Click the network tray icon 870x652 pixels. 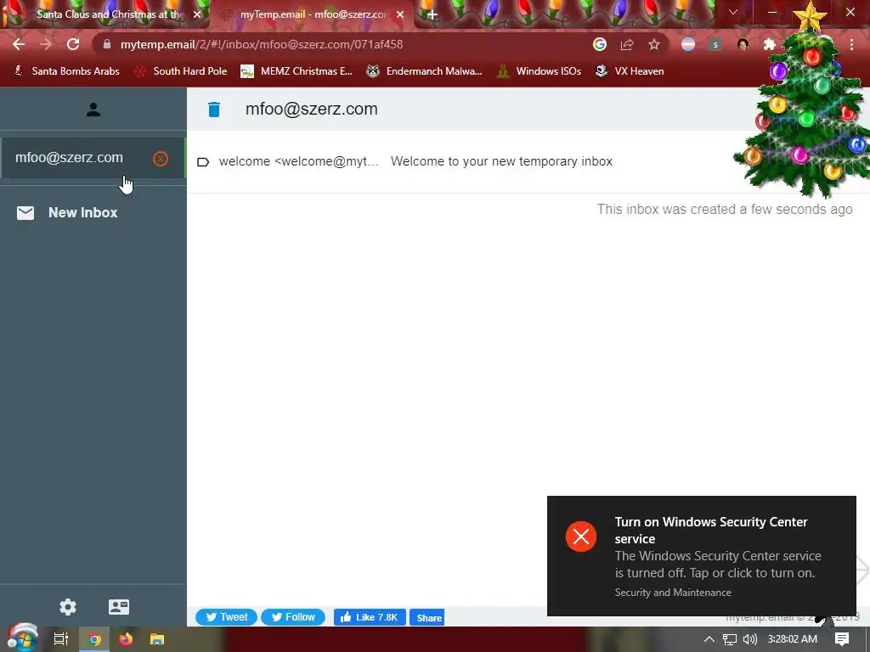tap(730, 639)
